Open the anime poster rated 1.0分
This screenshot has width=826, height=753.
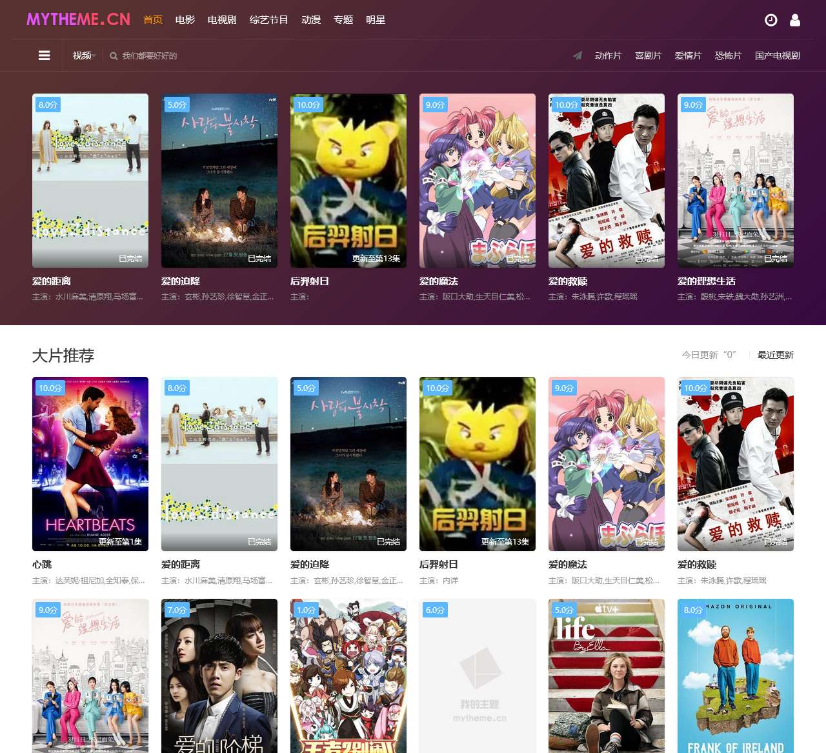click(348, 676)
